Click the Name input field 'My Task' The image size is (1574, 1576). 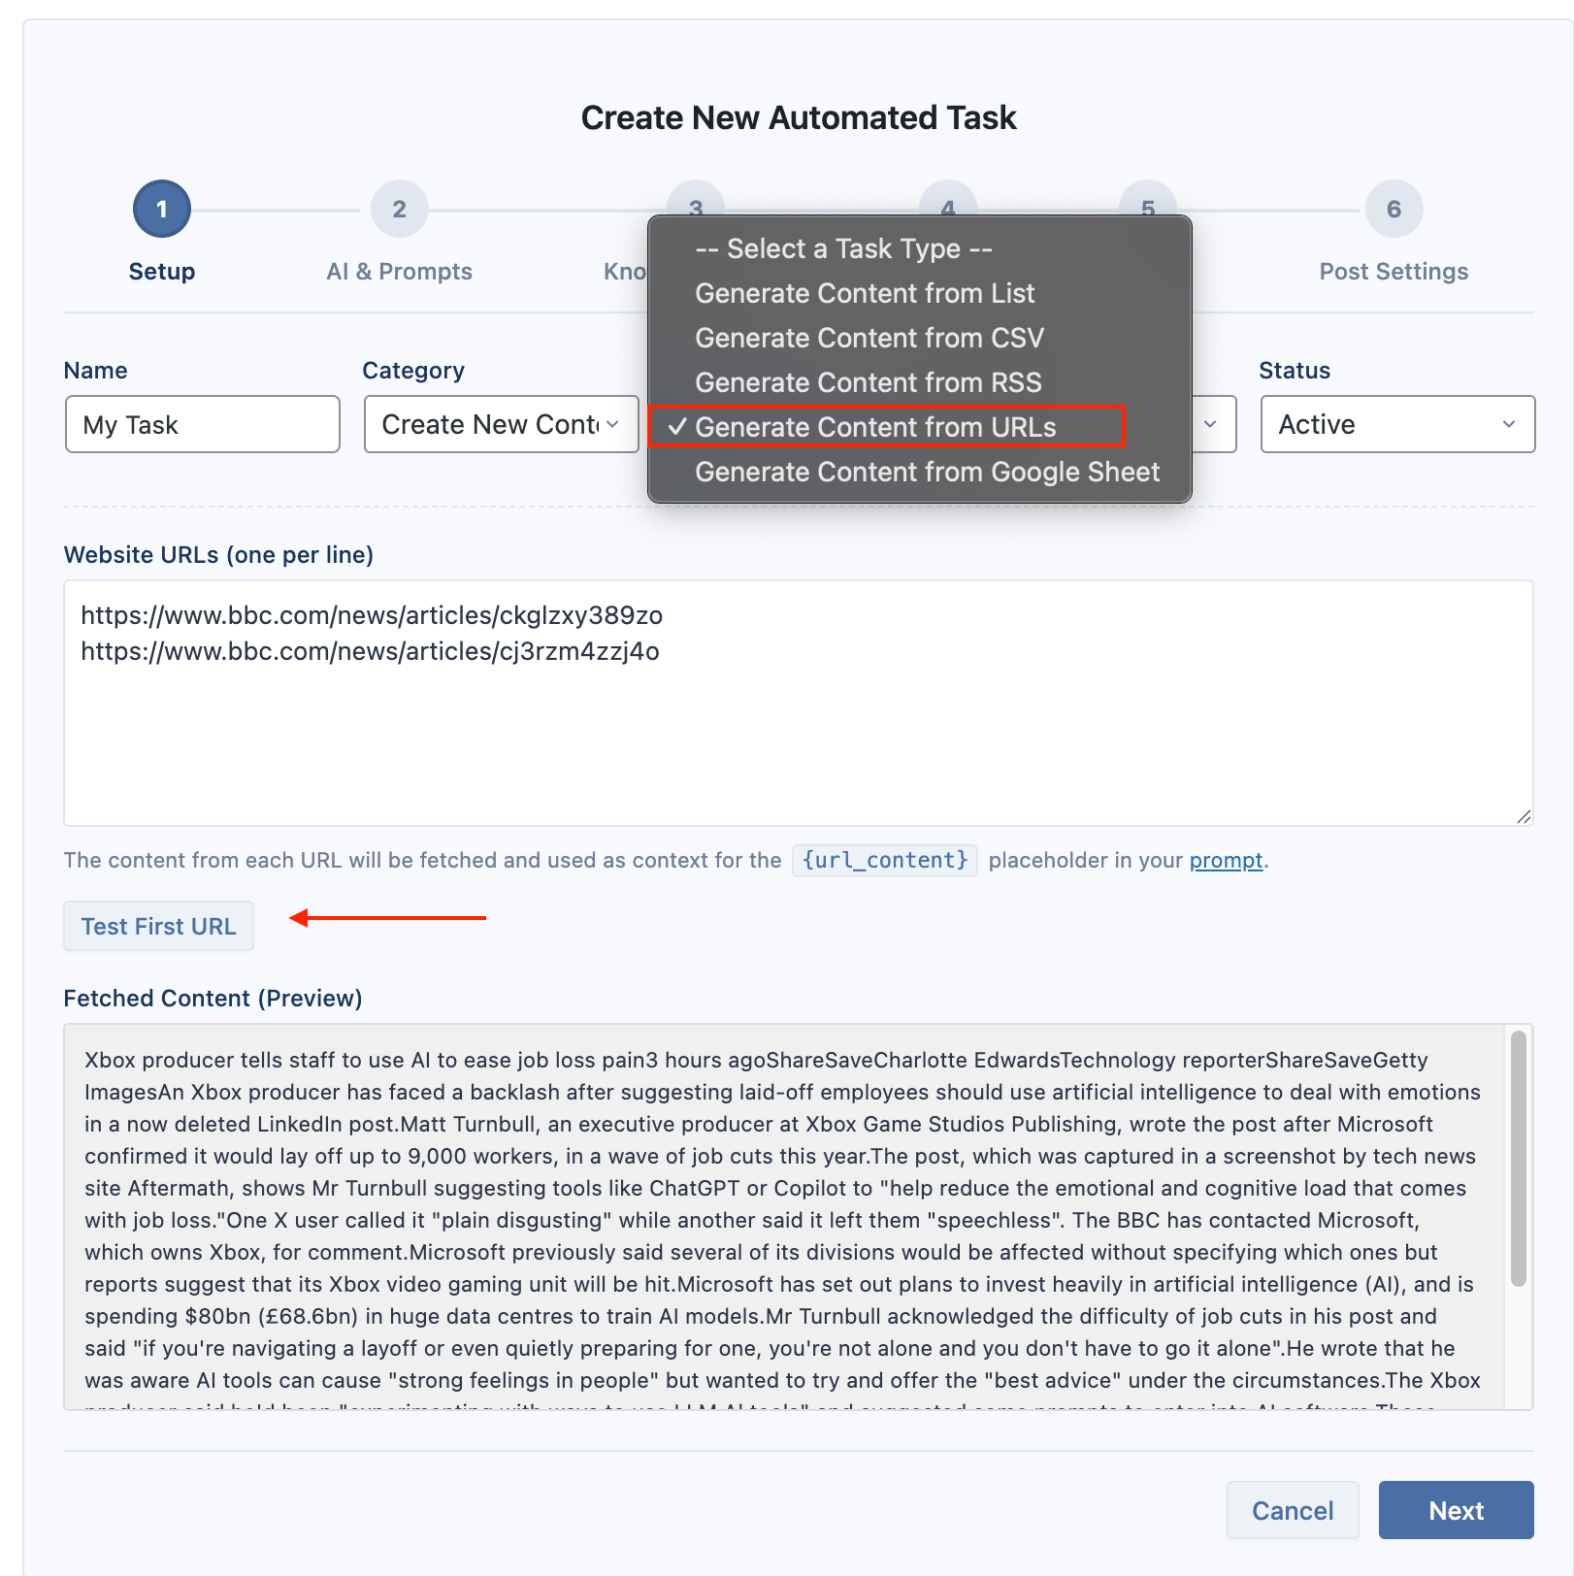click(203, 424)
